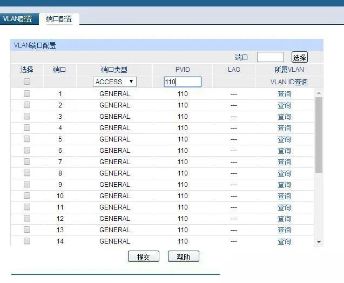The image size is (344, 283).
Task: Tick the checkbox for port 10
Action: pos(26,196)
